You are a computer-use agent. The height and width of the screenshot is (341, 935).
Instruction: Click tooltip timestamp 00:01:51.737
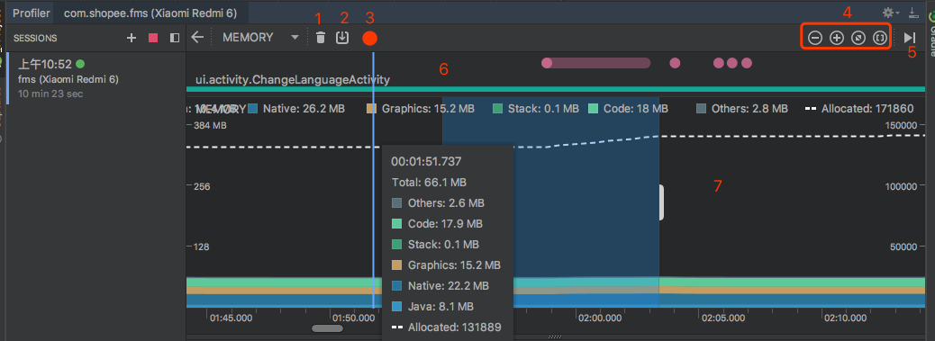(x=426, y=161)
